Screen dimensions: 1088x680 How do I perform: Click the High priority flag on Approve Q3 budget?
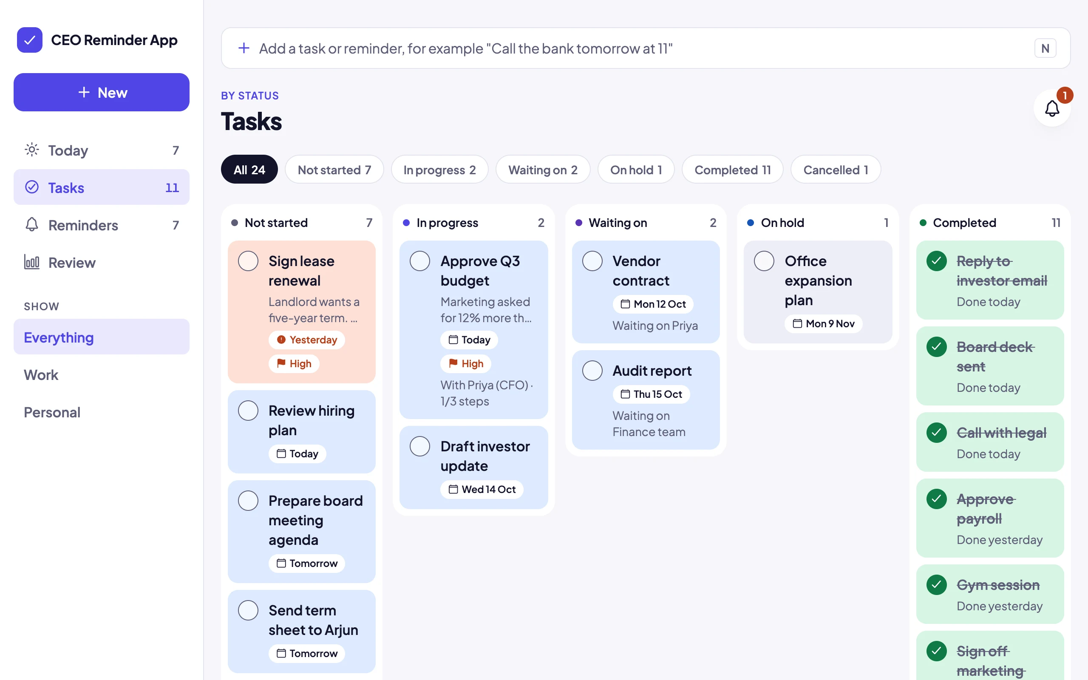click(466, 363)
